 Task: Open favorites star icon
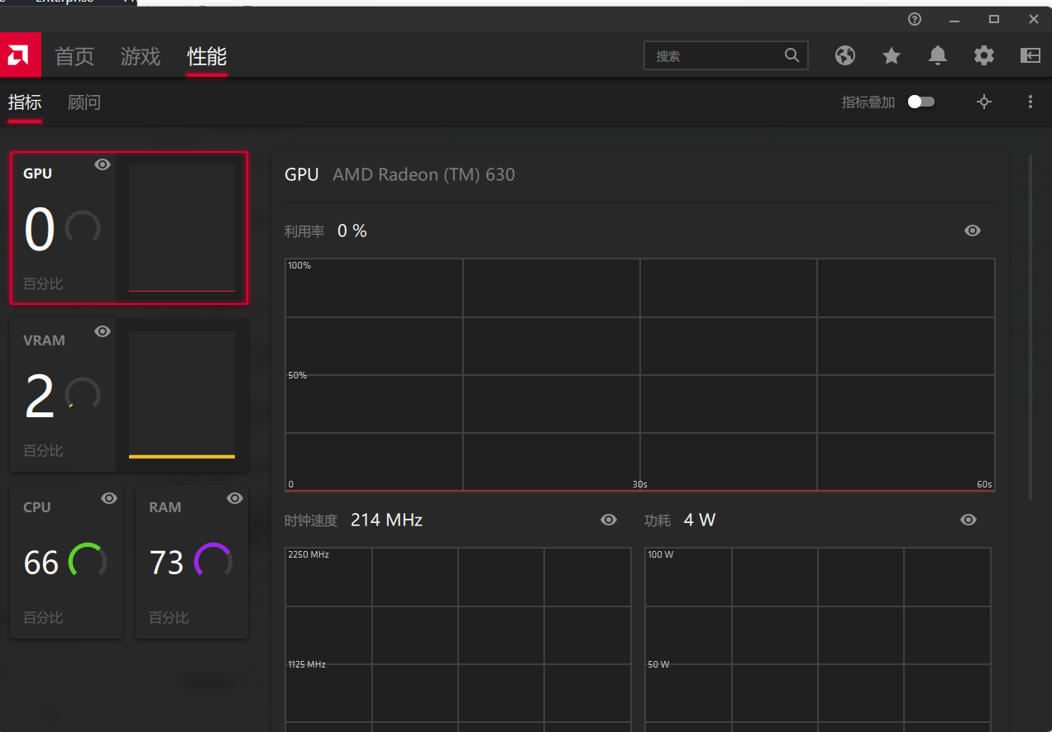[x=892, y=55]
